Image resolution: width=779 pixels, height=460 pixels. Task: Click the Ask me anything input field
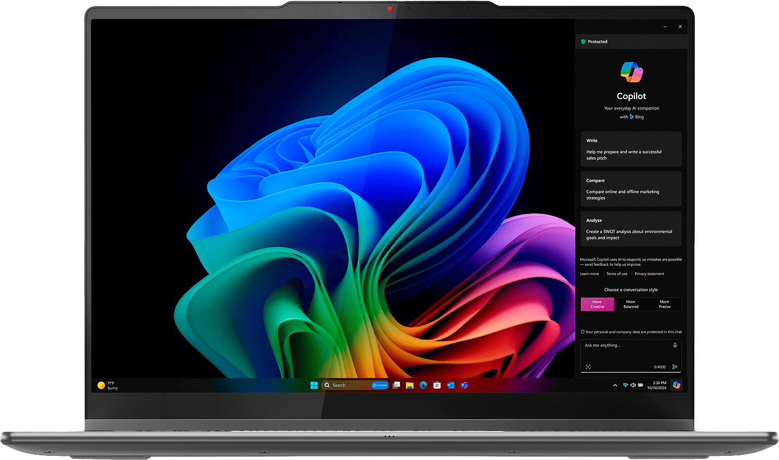626,346
